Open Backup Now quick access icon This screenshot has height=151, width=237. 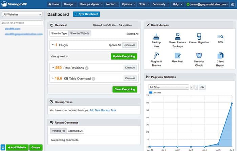156,37
